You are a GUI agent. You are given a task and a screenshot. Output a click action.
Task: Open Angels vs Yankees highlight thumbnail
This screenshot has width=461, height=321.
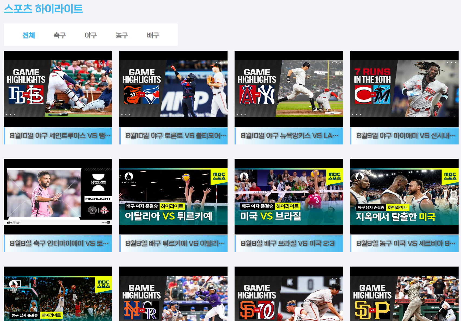pyautogui.click(x=289, y=89)
